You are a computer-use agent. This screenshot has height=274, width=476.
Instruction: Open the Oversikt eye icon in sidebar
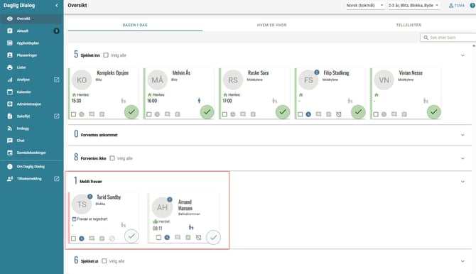10,18
